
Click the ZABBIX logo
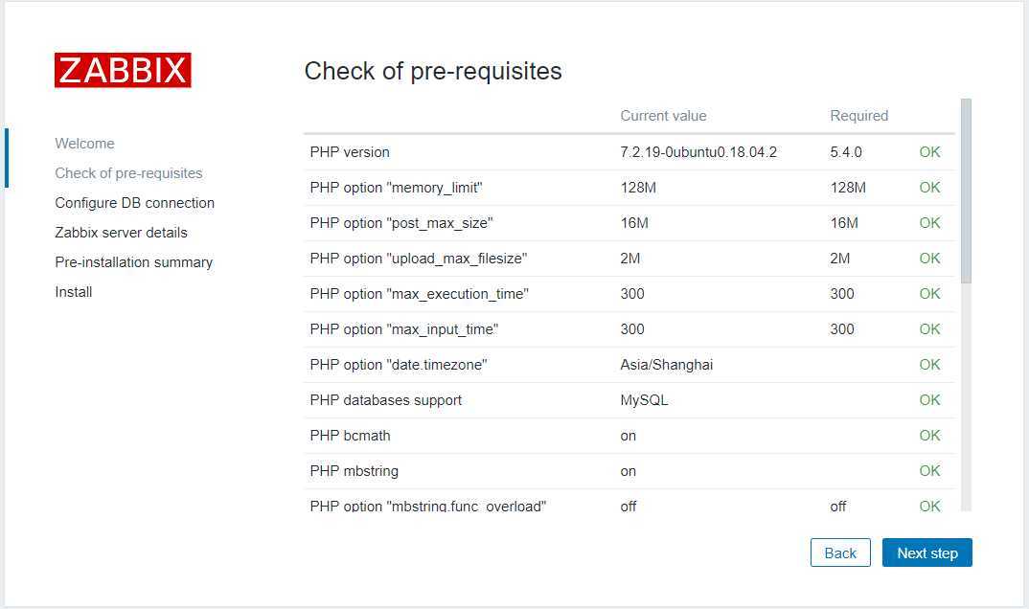pos(123,70)
